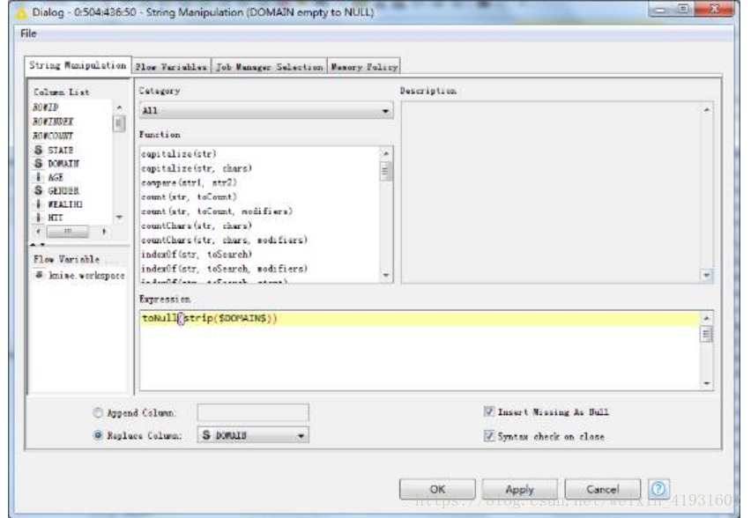The height and width of the screenshot is (518, 751).
Task: Select the Append Column radio button
Action: (x=98, y=412)
